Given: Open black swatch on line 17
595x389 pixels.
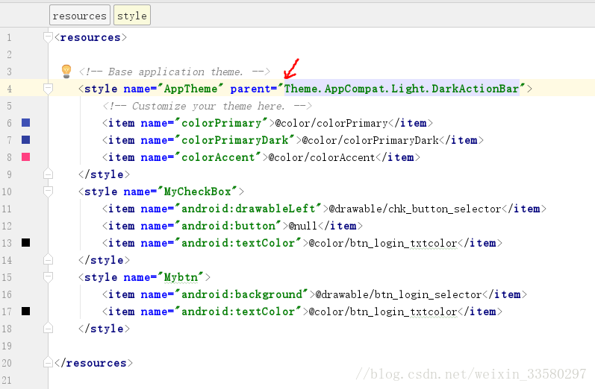Looking at the screenshot, I should click(26, 311).
